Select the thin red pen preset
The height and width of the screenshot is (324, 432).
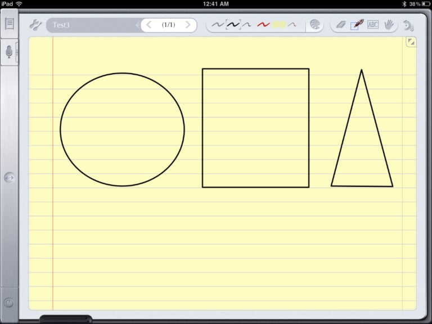tap(292, 25)
